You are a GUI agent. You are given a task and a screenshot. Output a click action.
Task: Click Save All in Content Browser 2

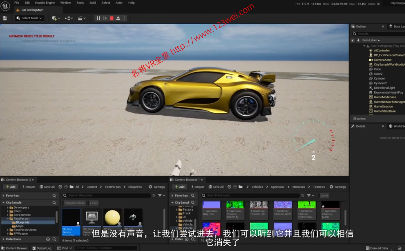pyautogui.click(x=47, y=187)
